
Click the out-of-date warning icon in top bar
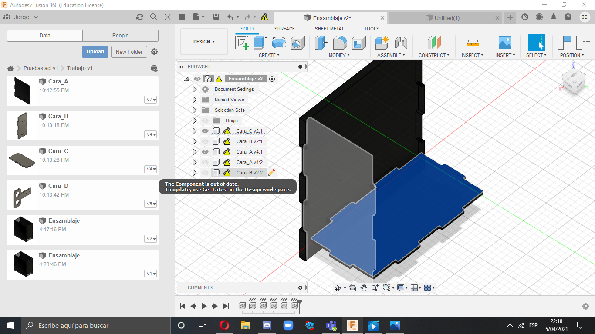(264, 17)
